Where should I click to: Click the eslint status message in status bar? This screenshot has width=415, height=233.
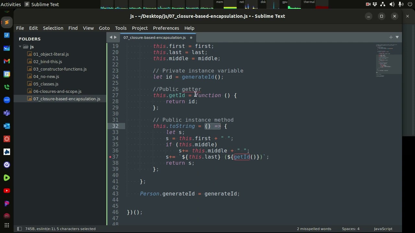pyautogui.click(x=60, y=229)
